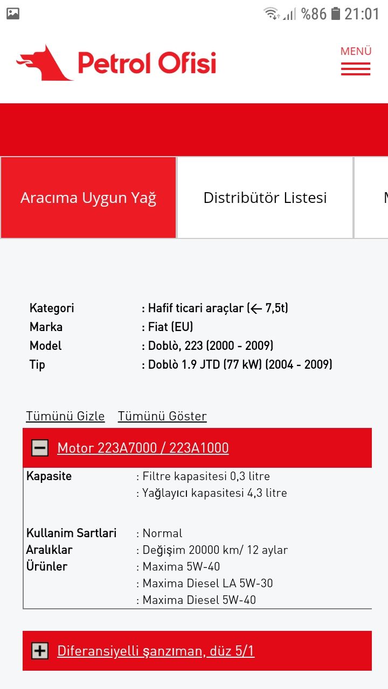Select the Aracıma Uygun Yağ tab

88,198
